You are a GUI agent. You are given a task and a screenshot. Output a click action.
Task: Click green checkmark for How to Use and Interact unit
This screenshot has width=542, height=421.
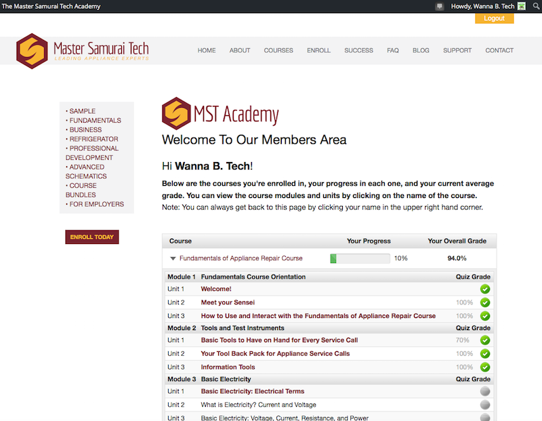485,316
